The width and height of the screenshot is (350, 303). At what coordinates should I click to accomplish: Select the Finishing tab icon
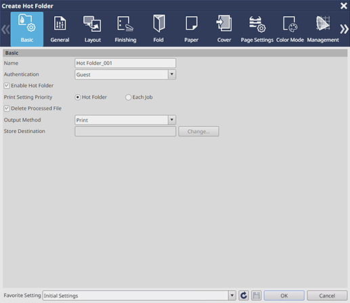coord(125,24)
